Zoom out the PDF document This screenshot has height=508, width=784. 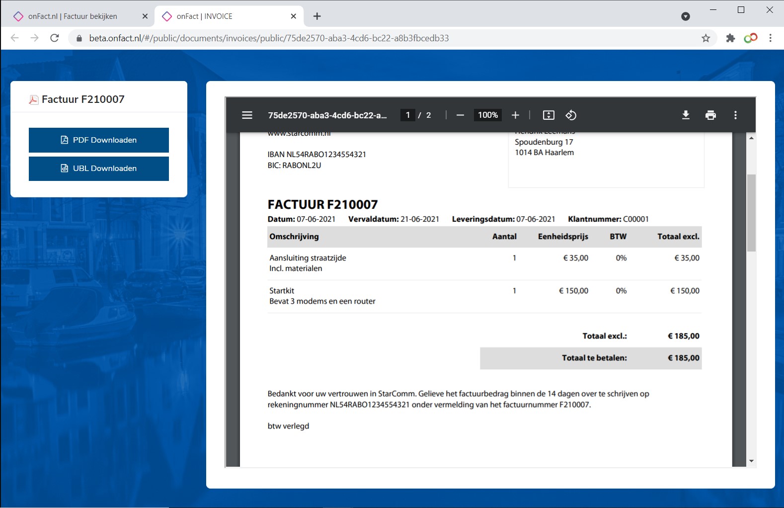[460, 115]
